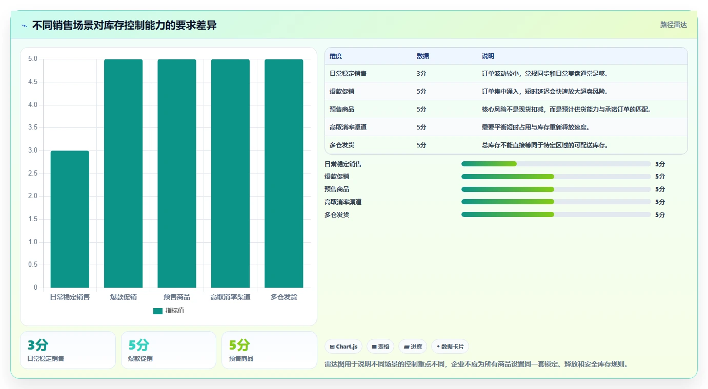Select the 高取消率渠道 bar in the chart
Viewport: 708px width, 389px height.
point(230,174)
